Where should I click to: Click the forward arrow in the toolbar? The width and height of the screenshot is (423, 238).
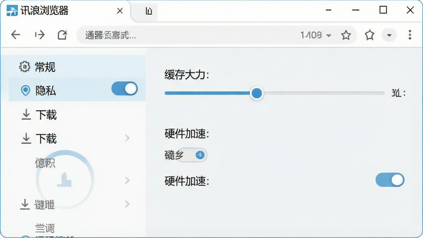tap(40, 35)
